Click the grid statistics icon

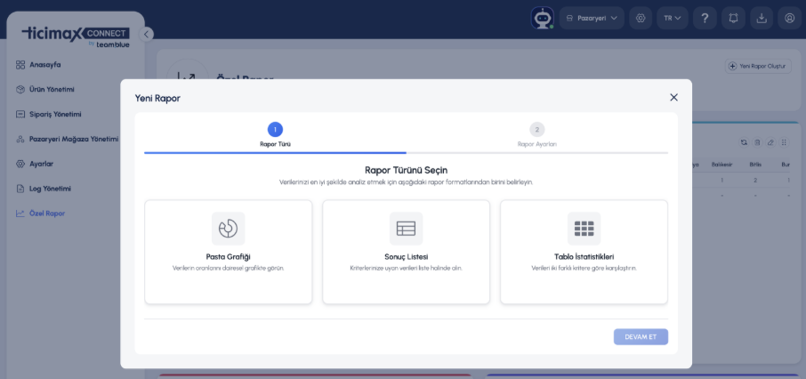click(584, 229)
